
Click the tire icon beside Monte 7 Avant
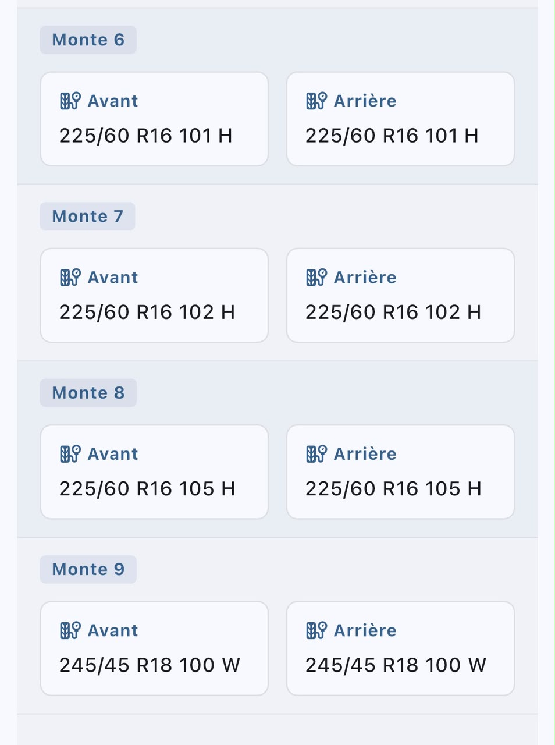tap(70, 277)
